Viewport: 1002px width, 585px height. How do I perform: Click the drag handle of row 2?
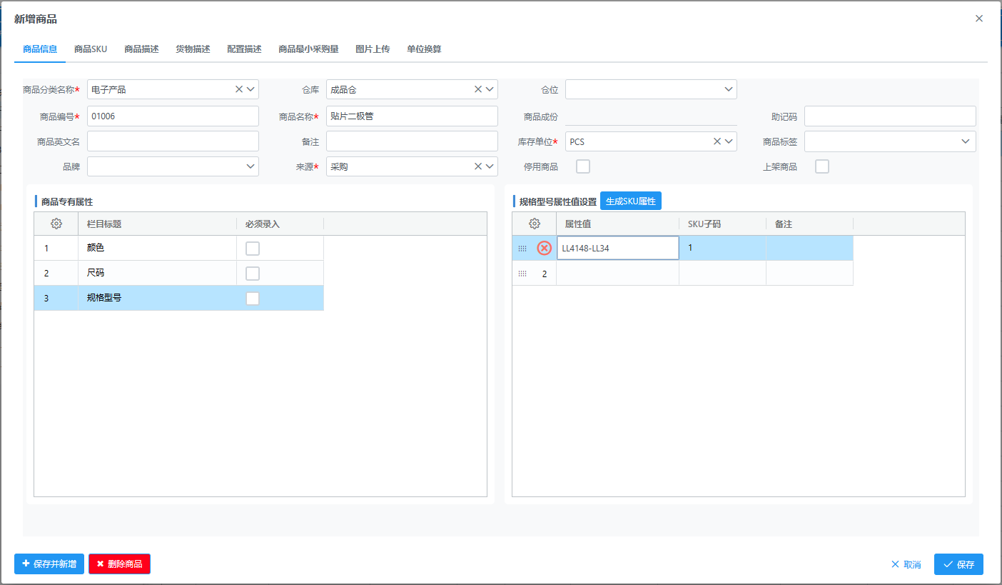(x=522, y=274)
